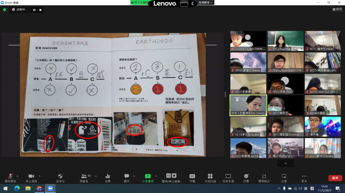The width and height of the screenshot is (345, 193).
Task: Open the More menu with three dots
Action: [x=304, y=178]
